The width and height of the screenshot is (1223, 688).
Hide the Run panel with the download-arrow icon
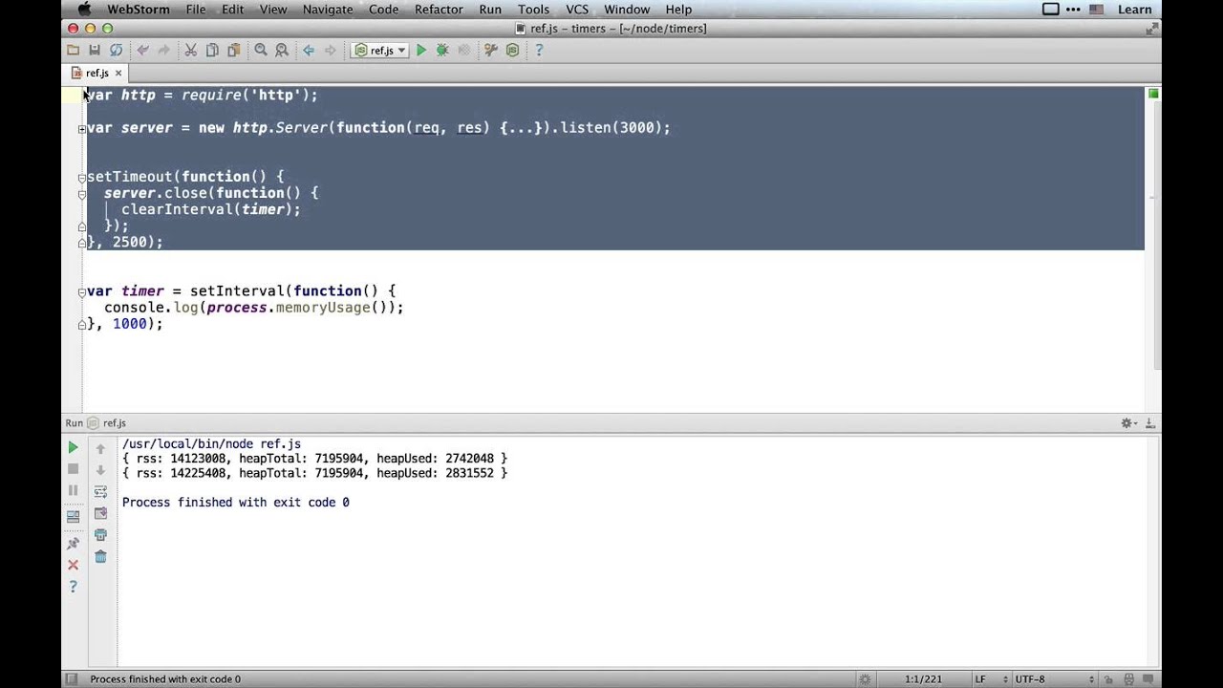coord(1150,423)
